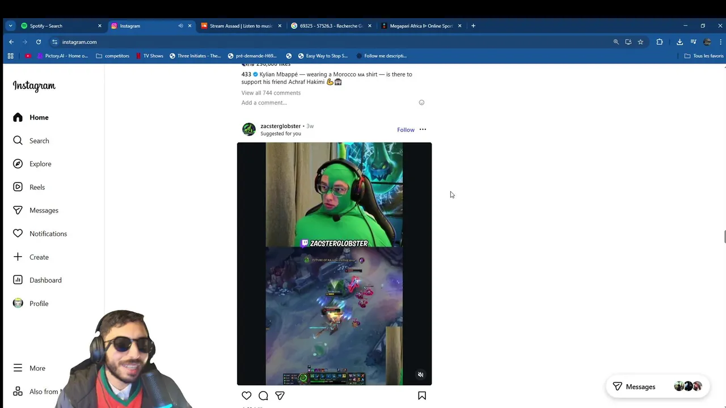This screenshot has height=408, width=726.
Task: Open Easy Way to Stop S... bookmark
Action: [323, 56]
